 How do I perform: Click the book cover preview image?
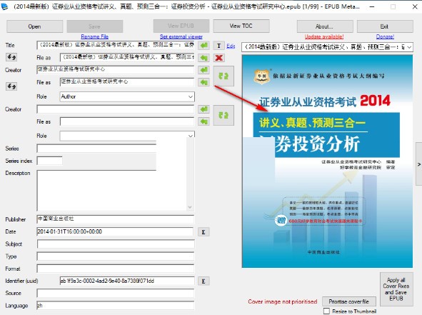[x=327, y=161]
